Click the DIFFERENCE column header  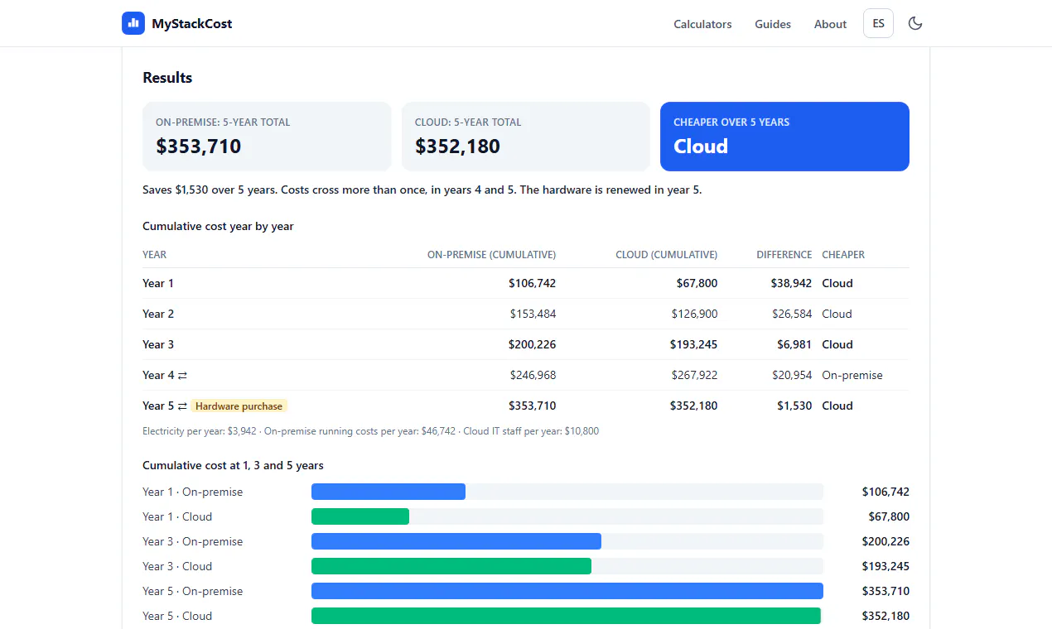click(x=784, y=255)
